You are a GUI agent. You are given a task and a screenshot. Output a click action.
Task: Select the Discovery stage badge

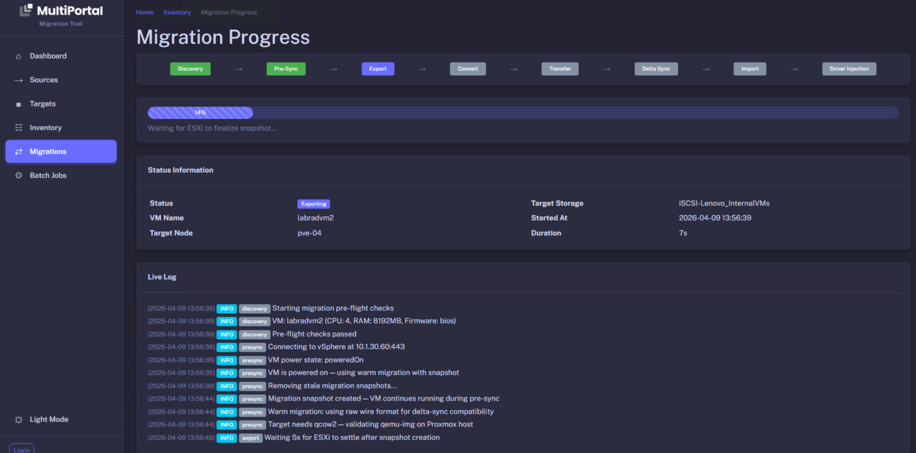coord(190,69)
